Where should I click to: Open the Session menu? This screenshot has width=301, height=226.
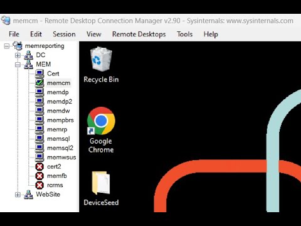[64, 34]
